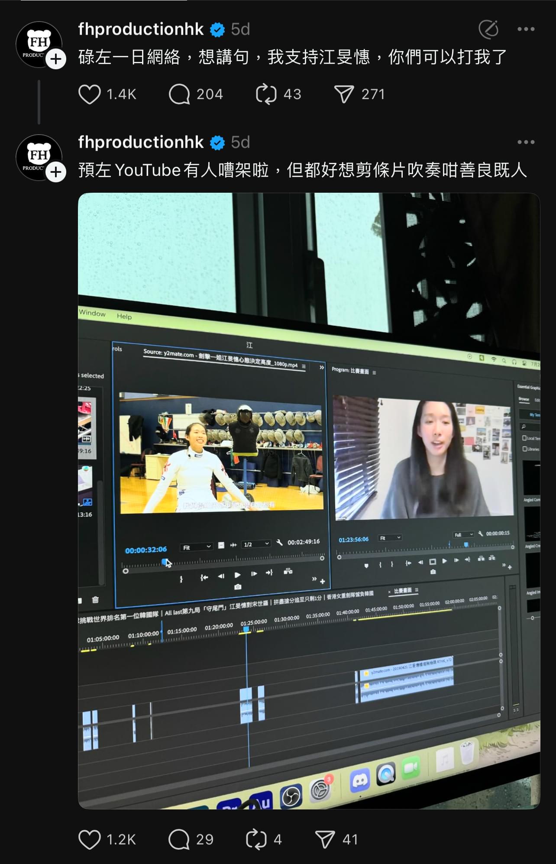Step forward one frame in Source monitor

coord(254,574)
